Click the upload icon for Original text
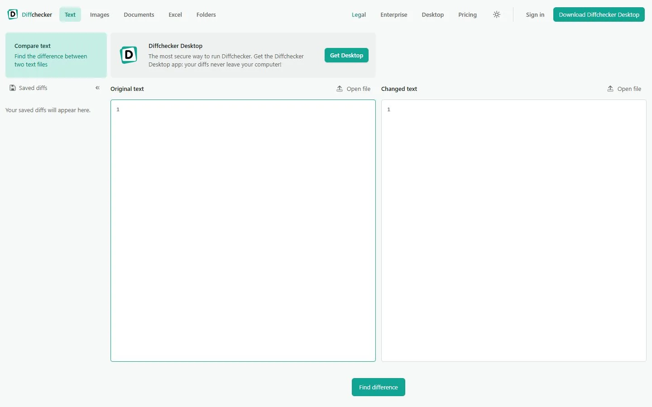Viewport: 652px width, 407px height. pyautogui.click(x=340, y=89)
